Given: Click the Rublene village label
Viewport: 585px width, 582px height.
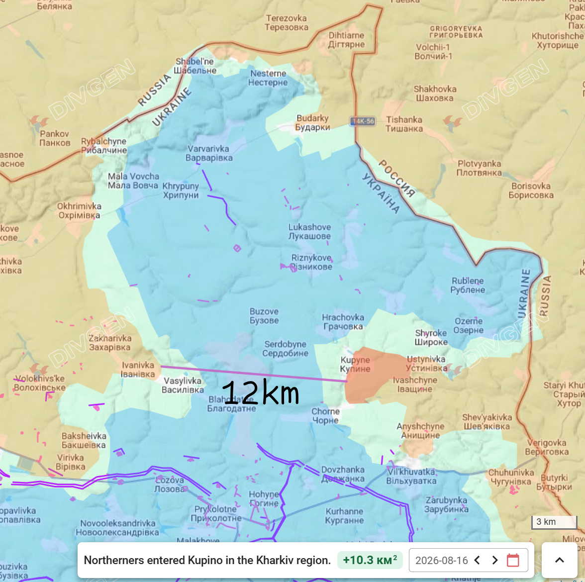Looking at the screenshot, I should pyautogui.click(x=468, y=286).
